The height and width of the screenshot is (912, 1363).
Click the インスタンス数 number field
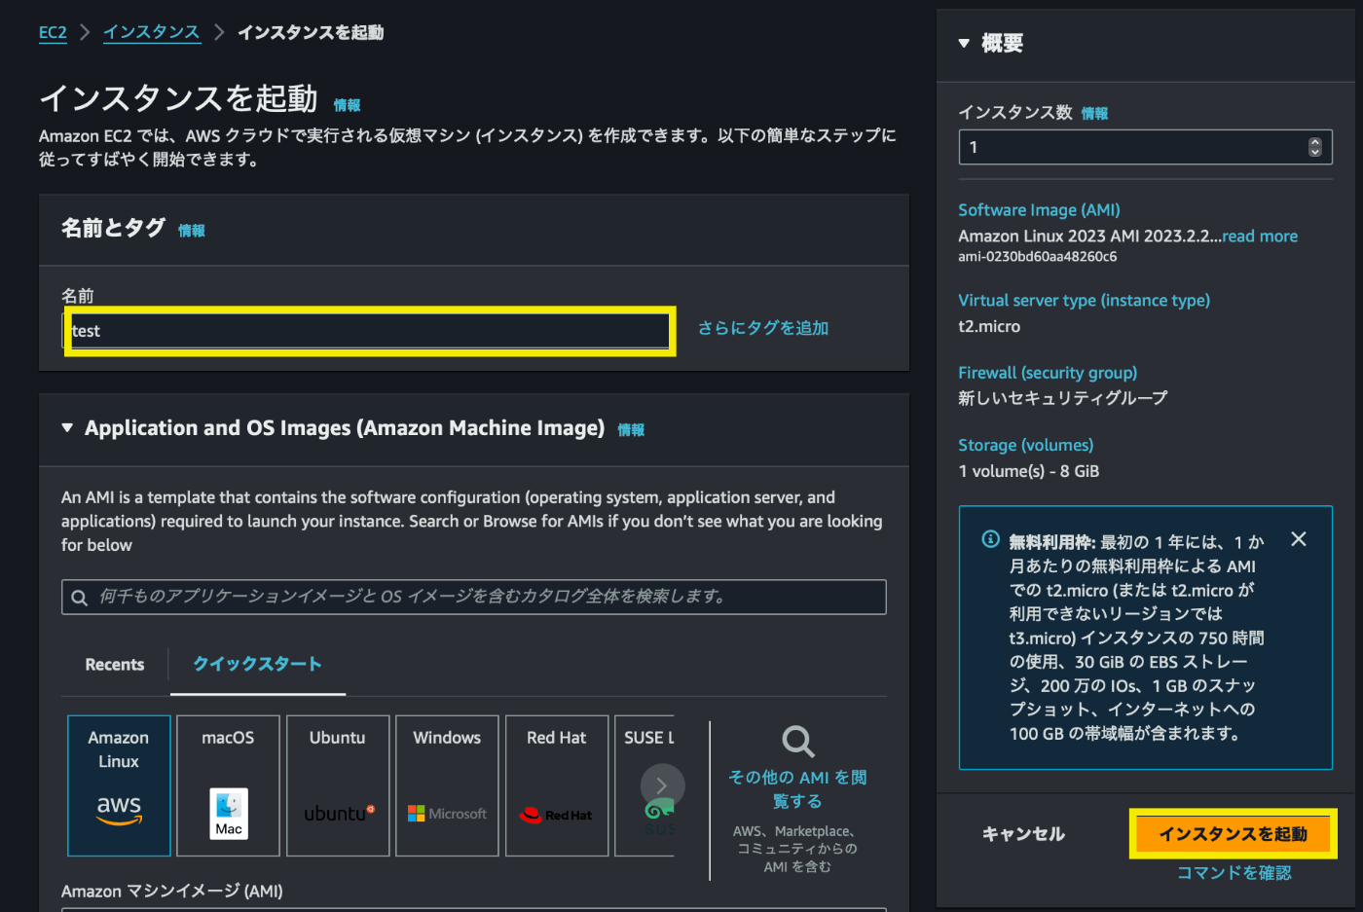pyautogui.click(x=1145, y=148)
